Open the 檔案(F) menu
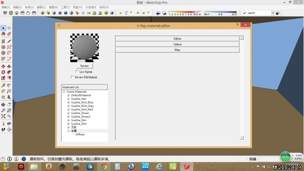 tap(6, 7)
